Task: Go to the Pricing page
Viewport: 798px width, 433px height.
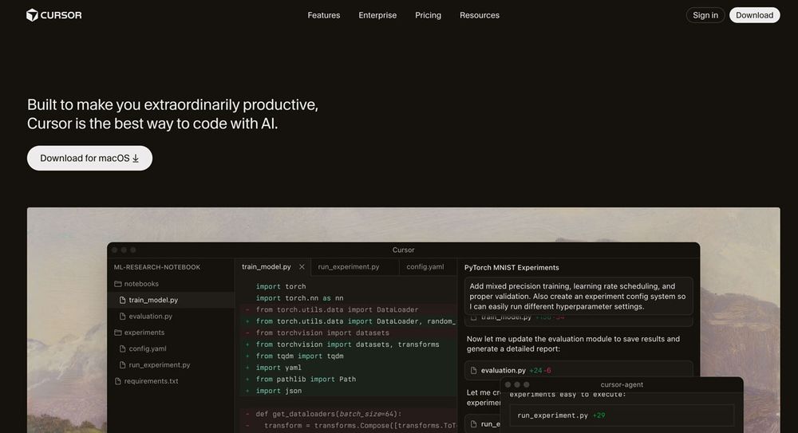Action: click(428, 15)
